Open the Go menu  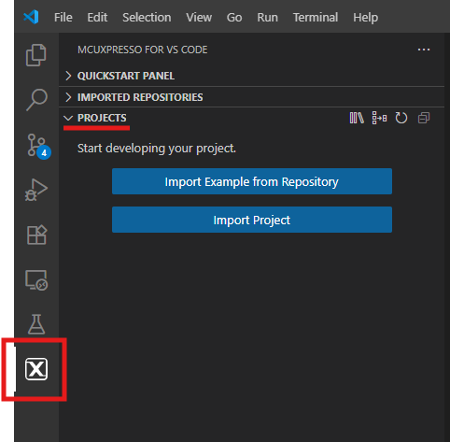click(x=234, y=17)
